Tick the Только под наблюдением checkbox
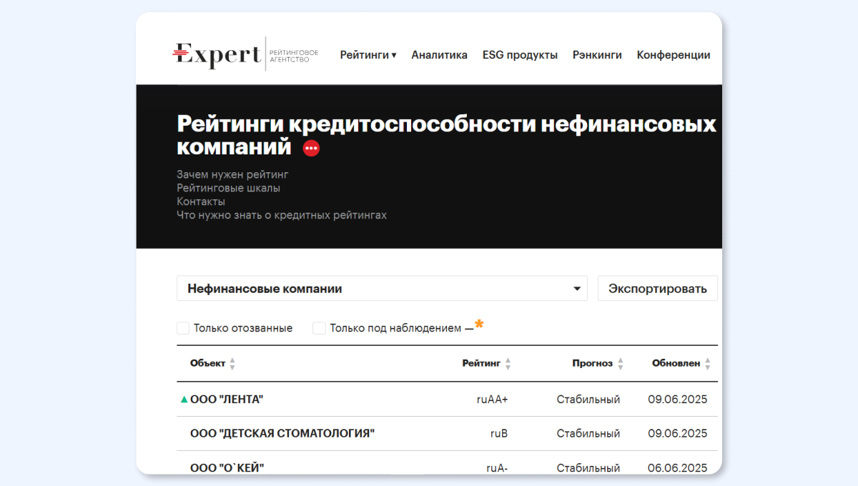Viewport: 858px width, 486px height. [x=319, y=328]
